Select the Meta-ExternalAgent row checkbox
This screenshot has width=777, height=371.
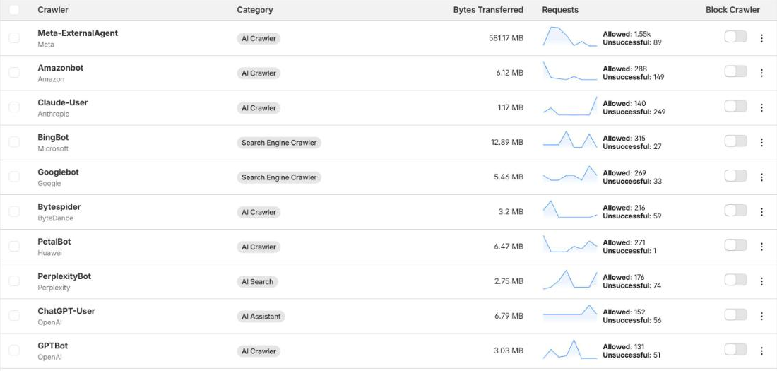click(14, 37)
